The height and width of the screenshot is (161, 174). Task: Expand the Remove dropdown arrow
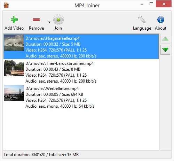coord(49,22)
